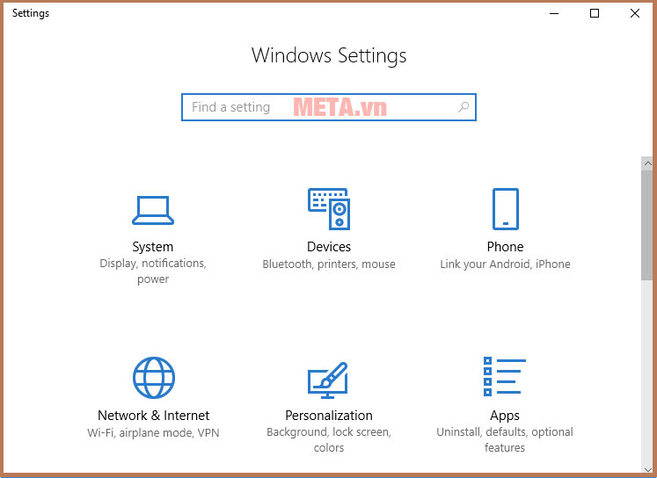Open the Phone icon

(x=506, y=209)
